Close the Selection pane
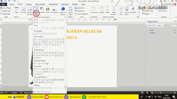Viewport: 177px width, 99px height. pyautogui.click(x=176, y=21)
